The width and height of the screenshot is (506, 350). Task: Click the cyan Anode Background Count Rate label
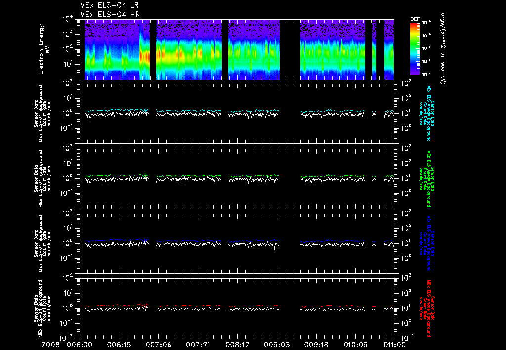tap(426, 113)
